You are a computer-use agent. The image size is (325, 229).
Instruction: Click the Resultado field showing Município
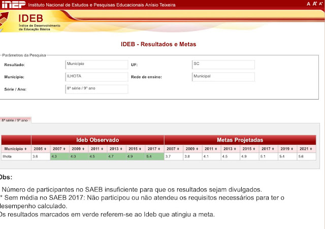tap(96, 64)
